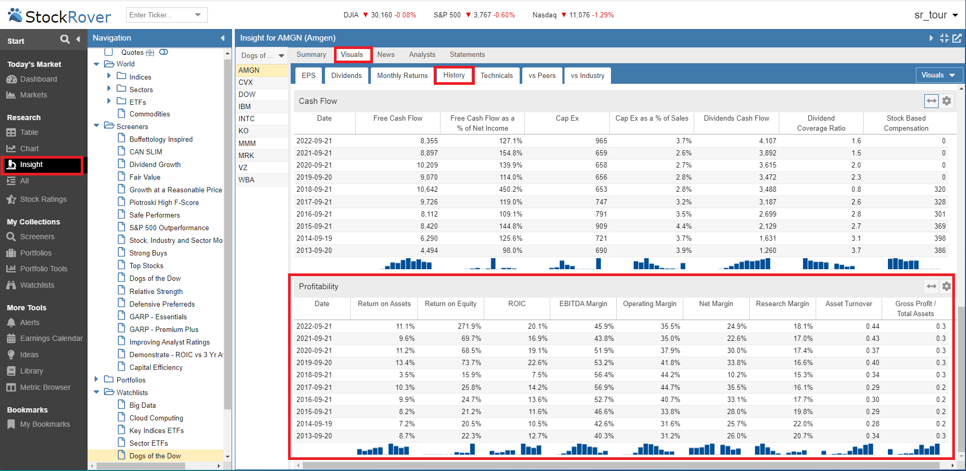Switch to the Statements tab

[467, 54]
